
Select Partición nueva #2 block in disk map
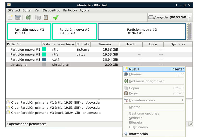[x=75, y=31]
